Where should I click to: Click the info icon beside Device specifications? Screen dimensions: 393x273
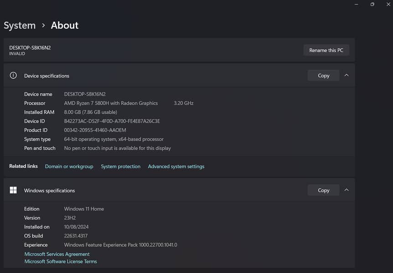[14, 76]
